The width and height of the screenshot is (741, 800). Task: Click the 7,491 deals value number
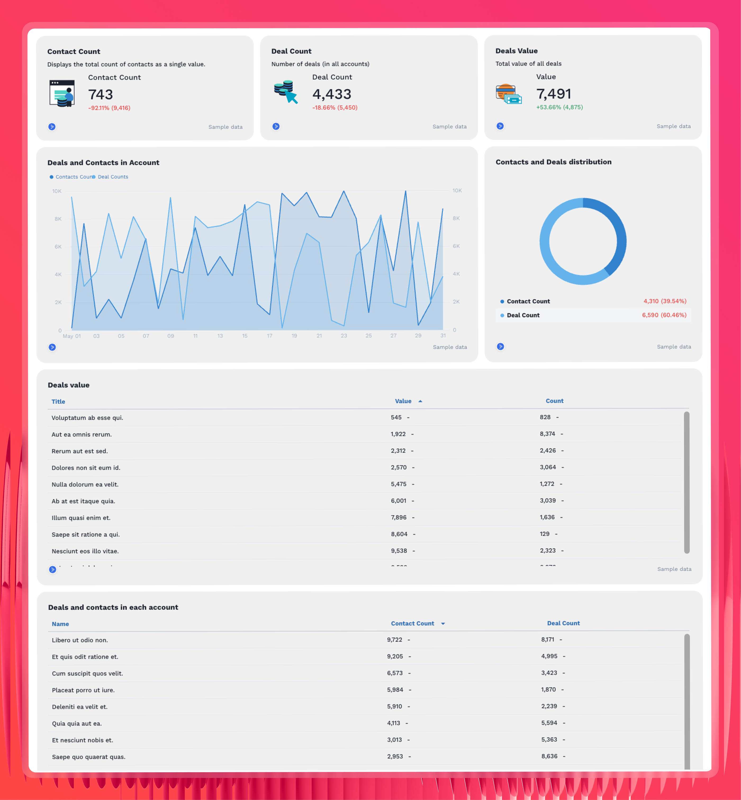click(554, 94)
